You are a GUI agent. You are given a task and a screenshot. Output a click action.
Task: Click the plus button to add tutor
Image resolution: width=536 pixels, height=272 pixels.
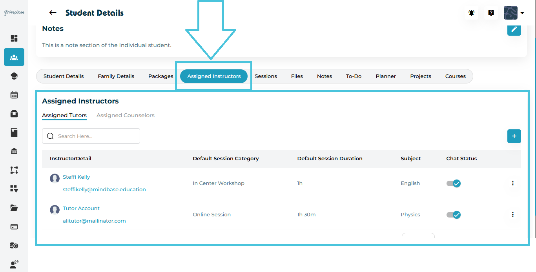[x=514, y=136]
